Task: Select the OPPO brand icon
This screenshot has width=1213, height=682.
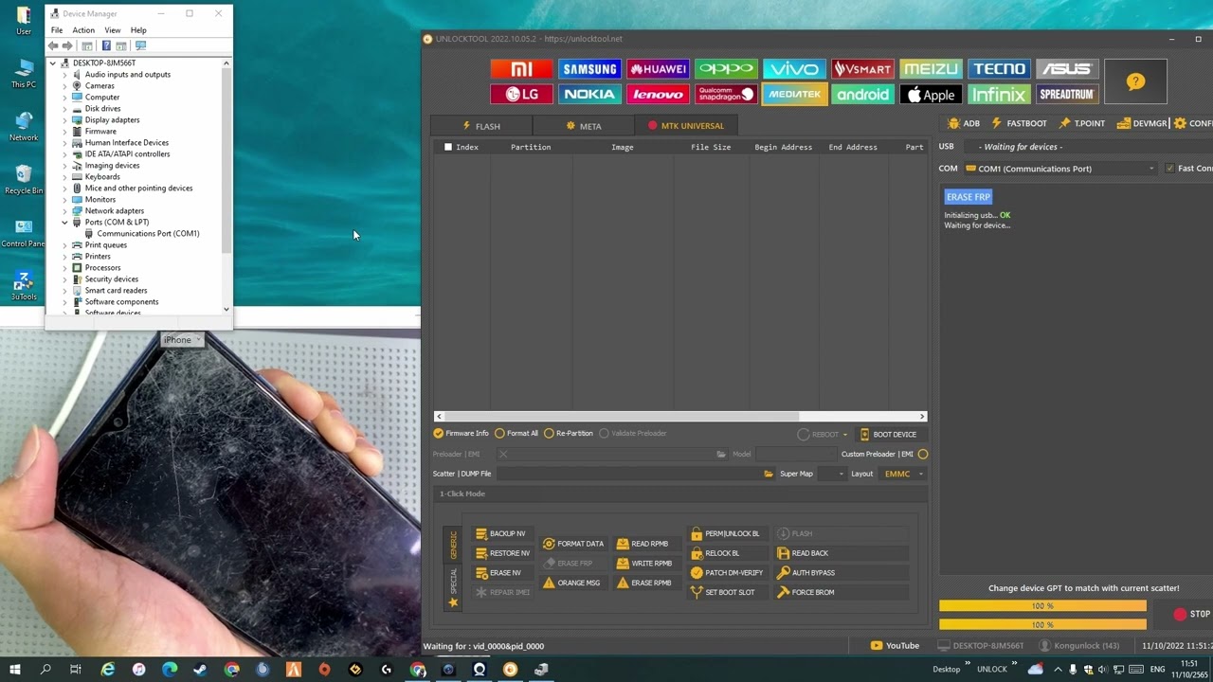Action: (726, 69)
